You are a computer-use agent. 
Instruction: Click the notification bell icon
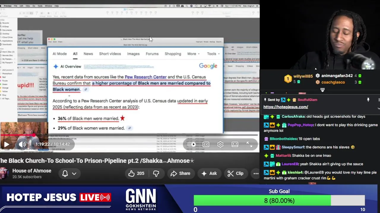click(65, 174)
